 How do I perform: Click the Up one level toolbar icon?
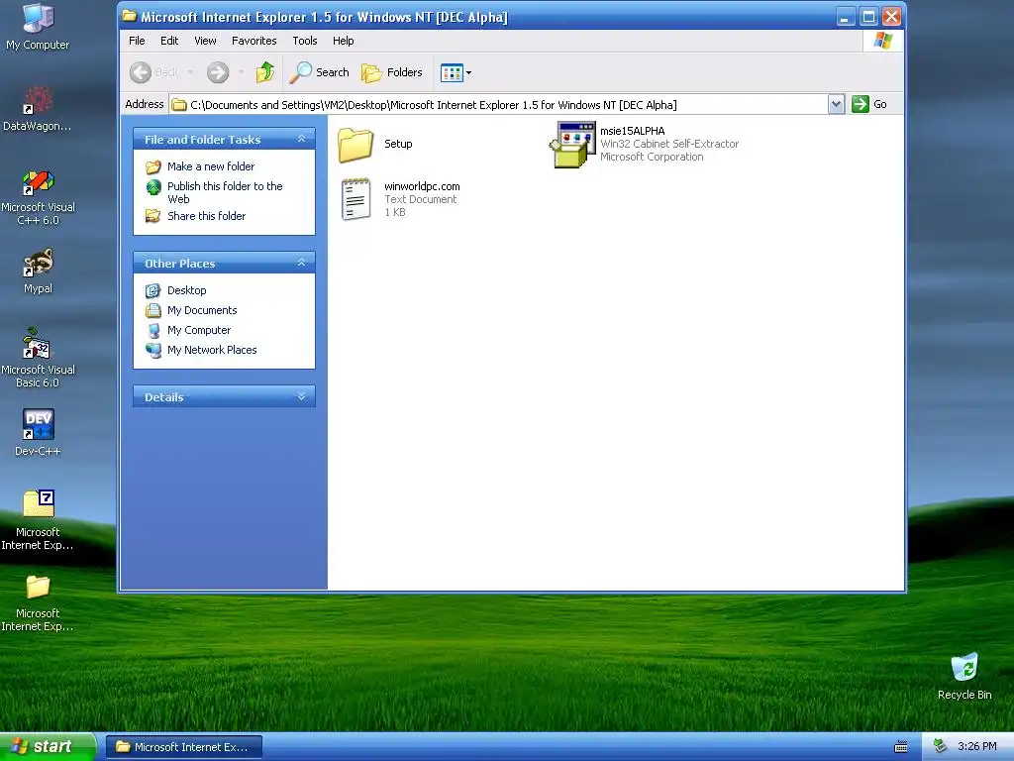265,71
